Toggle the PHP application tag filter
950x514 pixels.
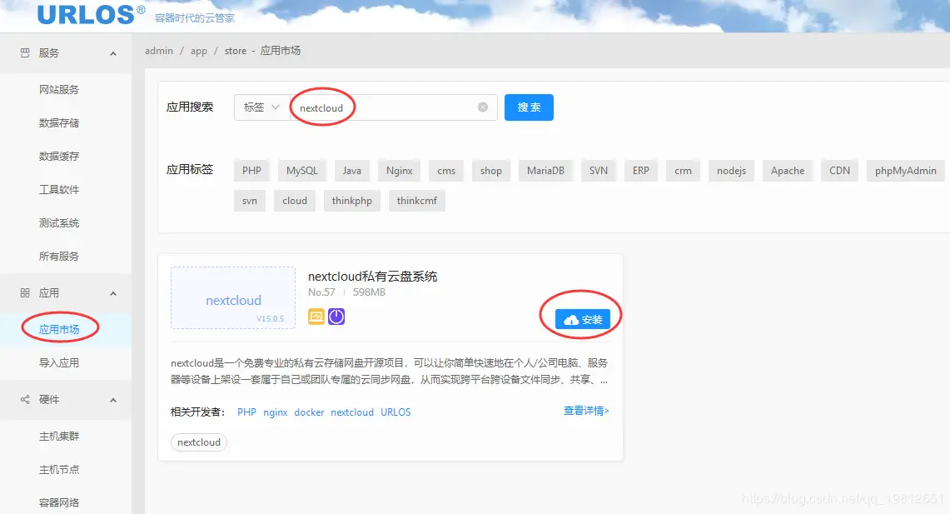pyautogui.click(x=251, y=170)
